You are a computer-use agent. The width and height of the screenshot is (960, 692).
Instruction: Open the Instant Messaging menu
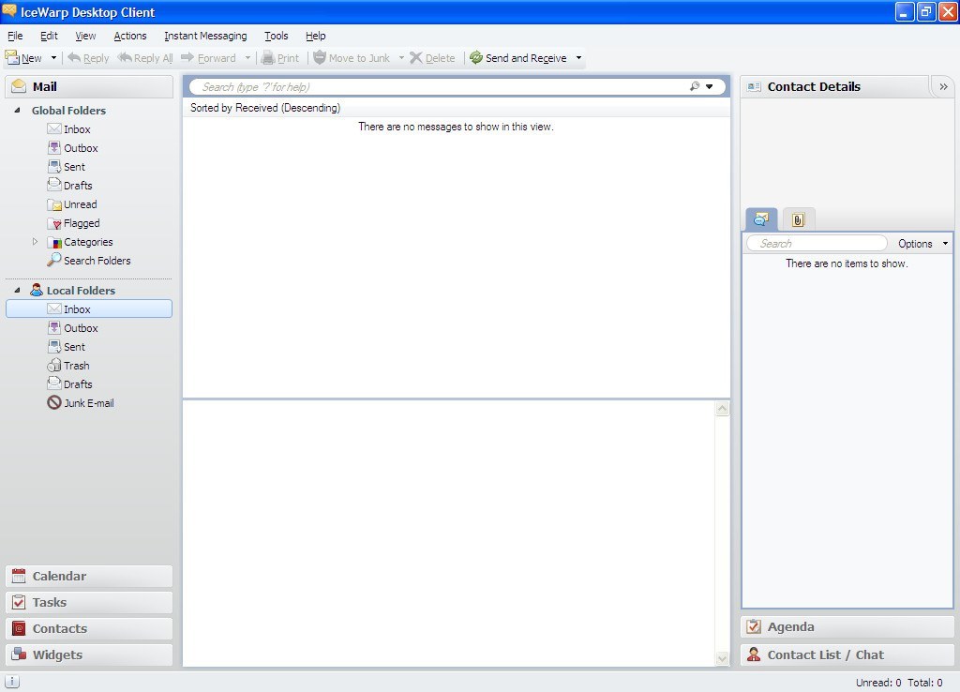[205, 36]
